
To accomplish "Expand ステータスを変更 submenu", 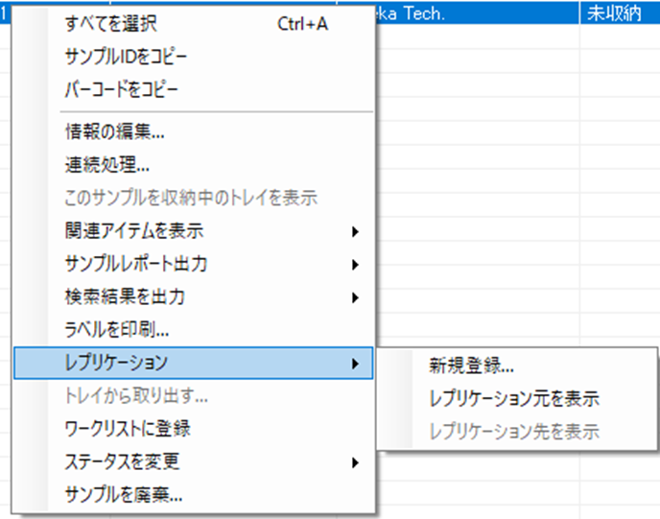I will (123, 461).
